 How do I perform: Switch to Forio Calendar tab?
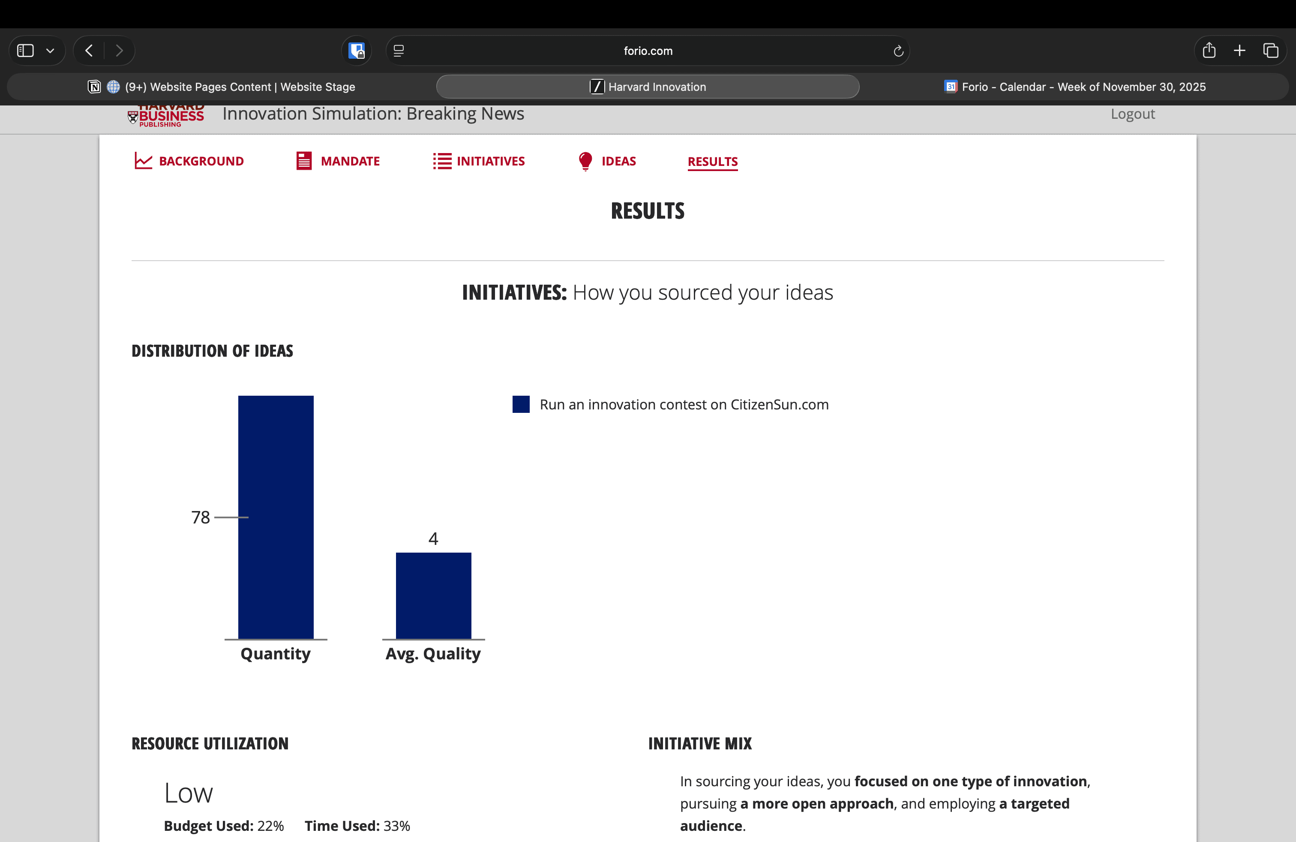pyautogui.click(x=1074, y=87)
